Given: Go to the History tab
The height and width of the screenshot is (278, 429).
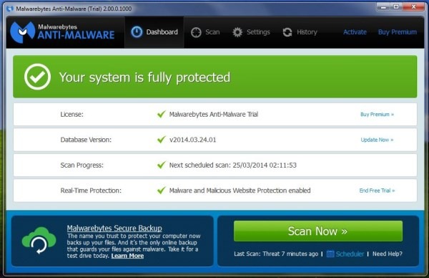Looking at the screenshot, I should coord(300,32).
